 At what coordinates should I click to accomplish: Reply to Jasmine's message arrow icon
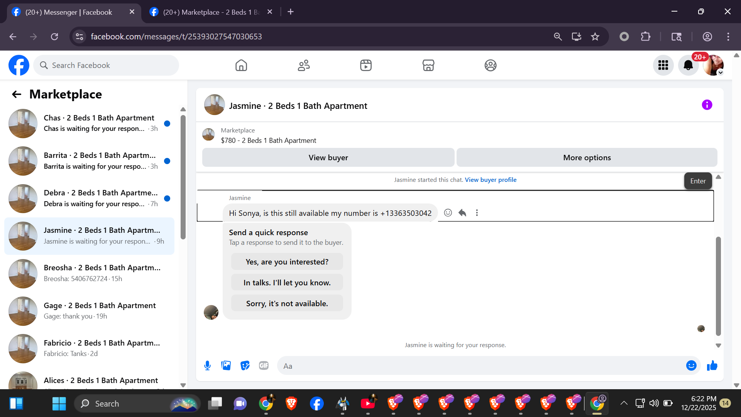tap(462, 213)
